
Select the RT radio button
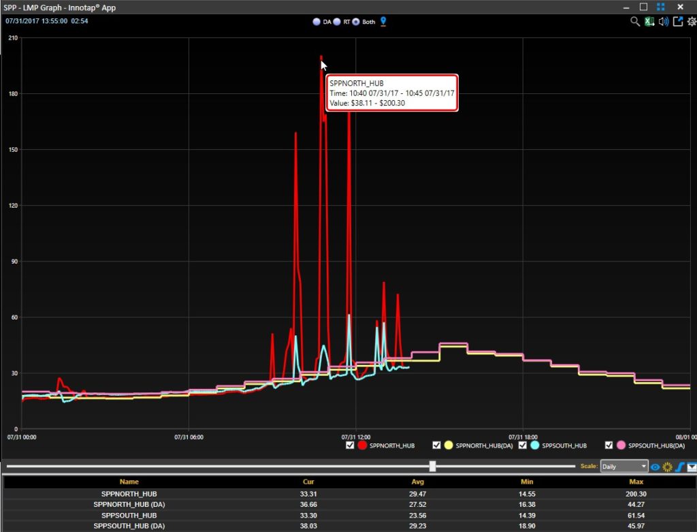click(337, 22)
